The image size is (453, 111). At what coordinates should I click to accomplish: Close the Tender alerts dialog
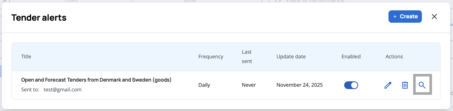tap(434, 17)
